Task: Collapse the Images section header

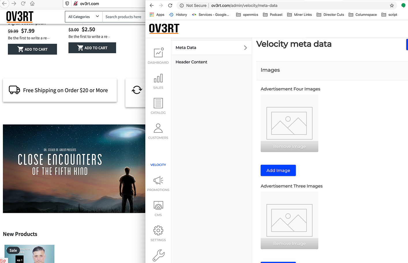Action: point(332,71)
